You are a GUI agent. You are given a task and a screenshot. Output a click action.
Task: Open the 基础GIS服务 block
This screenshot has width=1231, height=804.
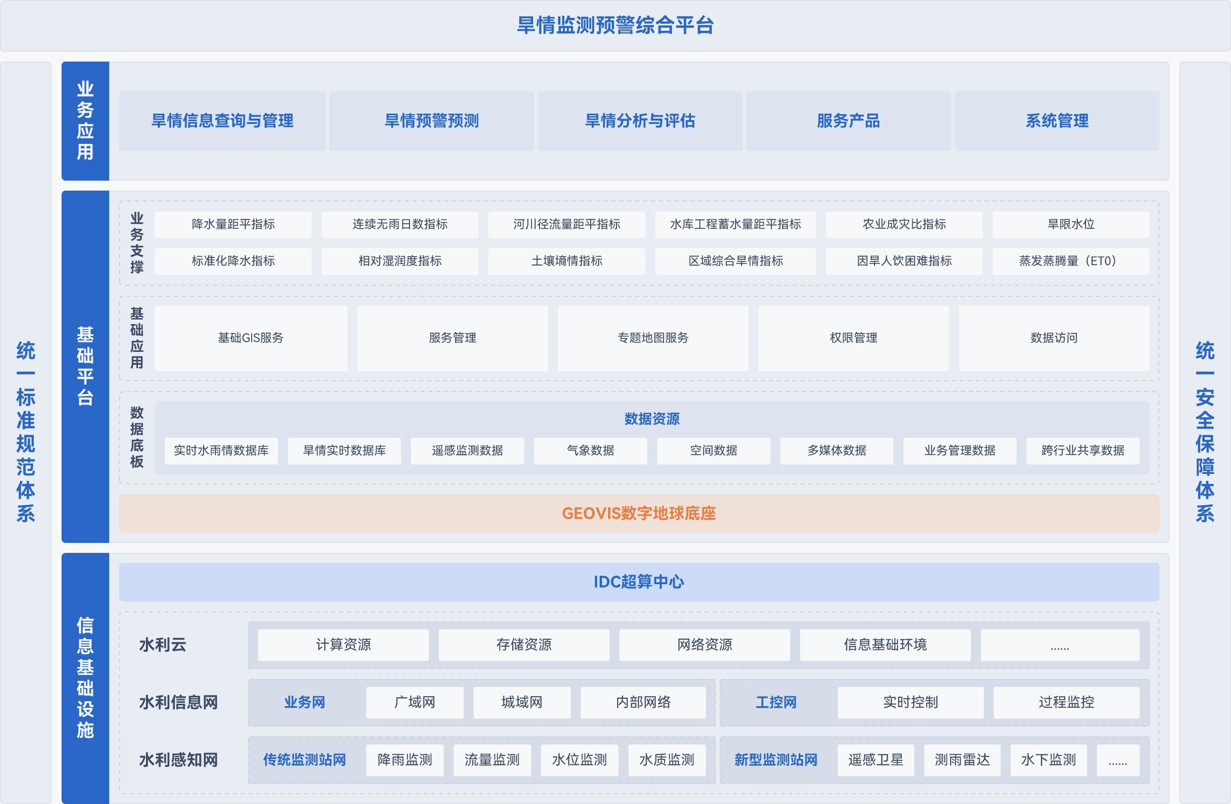click(x=251, y=338)
